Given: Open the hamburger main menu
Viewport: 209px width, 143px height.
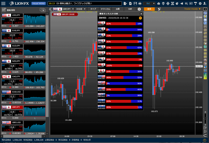Looking at the screenshot, I should click(3, 3).
